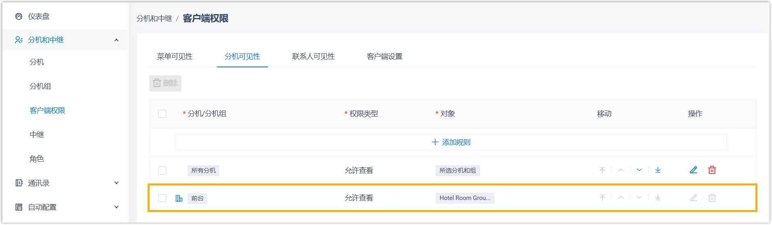Image resolution: width=772 pixels, height=225 pixels.
Task: Click edit pencil for 所有分机 rule
Action: tap(693, 170)
